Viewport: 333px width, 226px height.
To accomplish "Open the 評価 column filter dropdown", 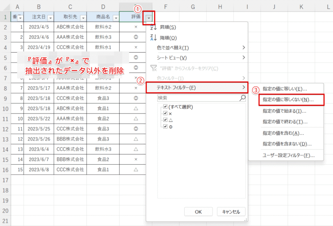I will (149, 18).
